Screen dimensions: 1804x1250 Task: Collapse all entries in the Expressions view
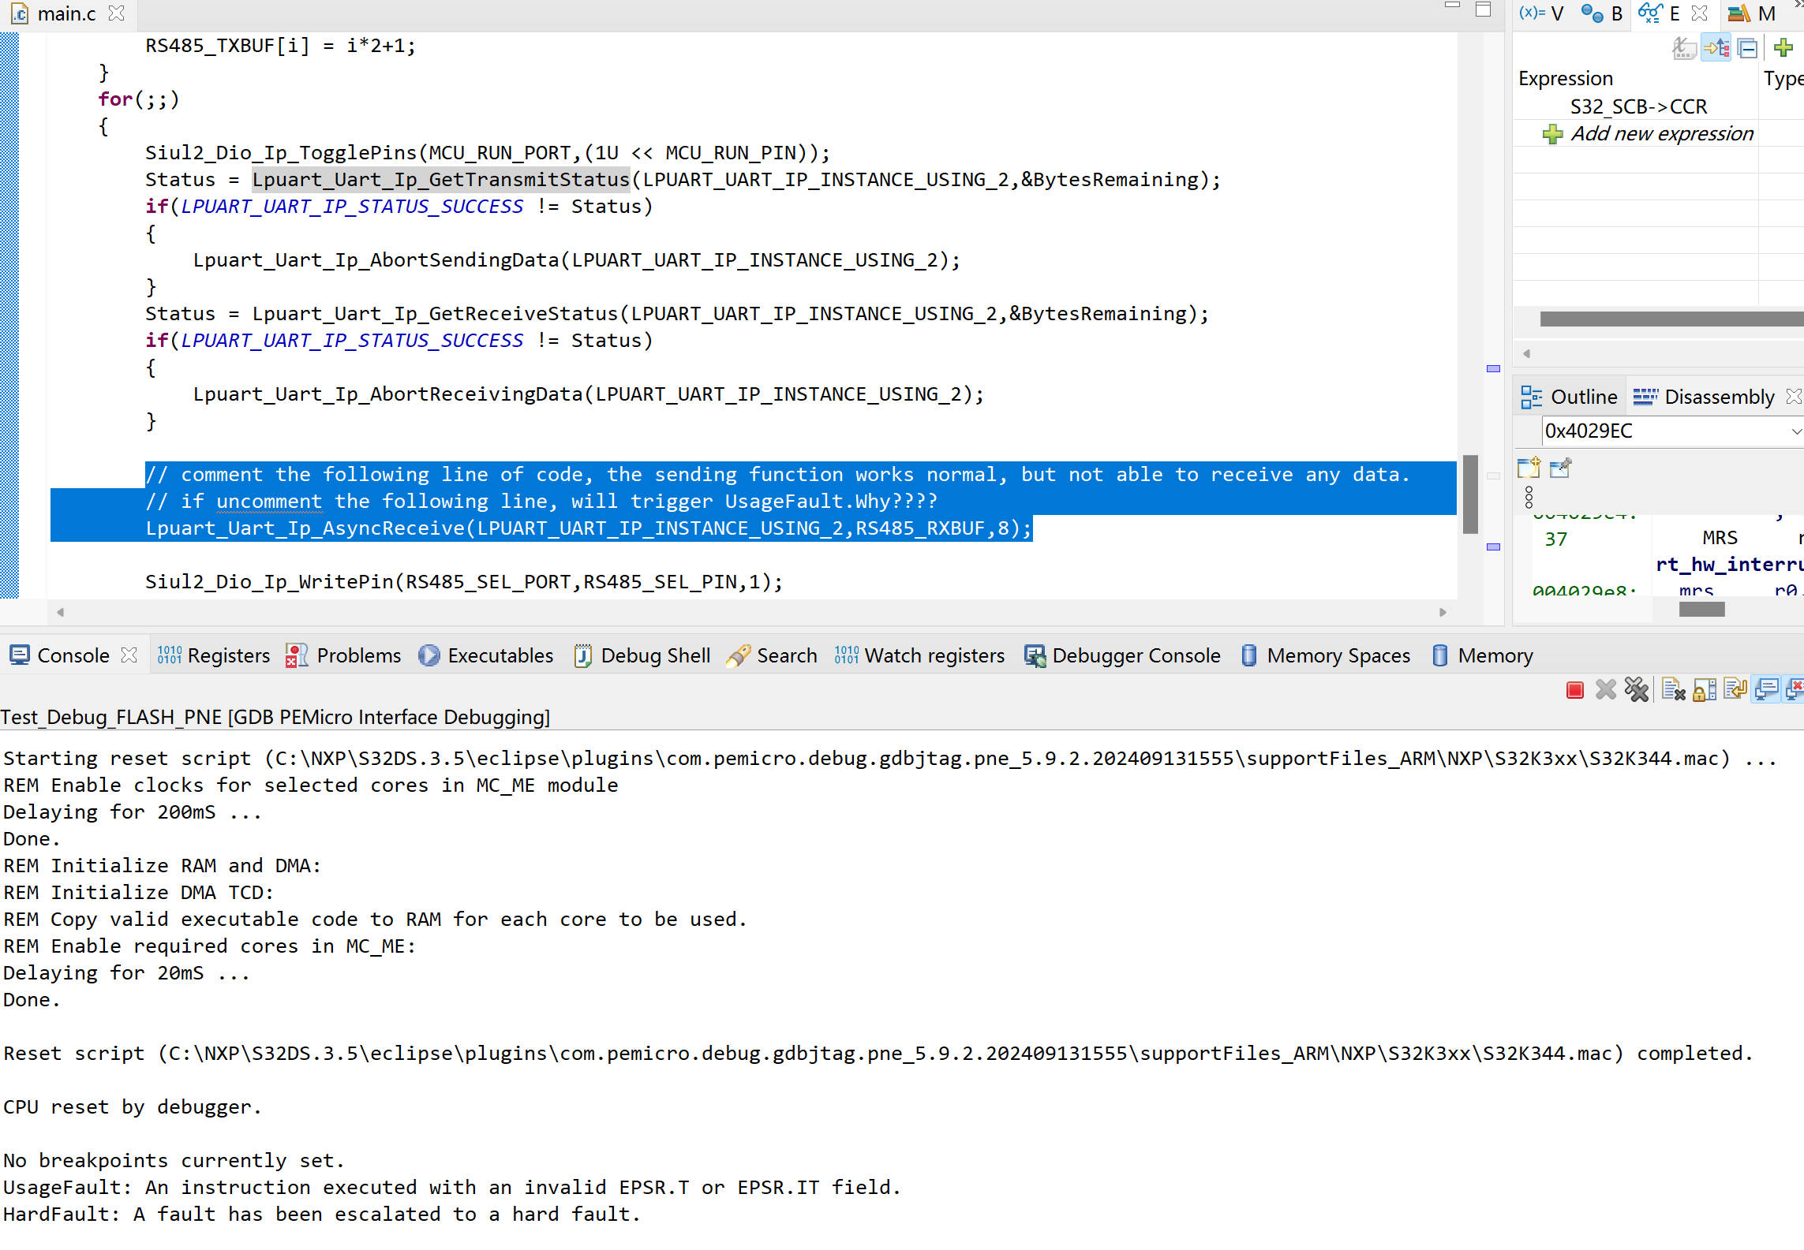click(x=1748, y=48)
